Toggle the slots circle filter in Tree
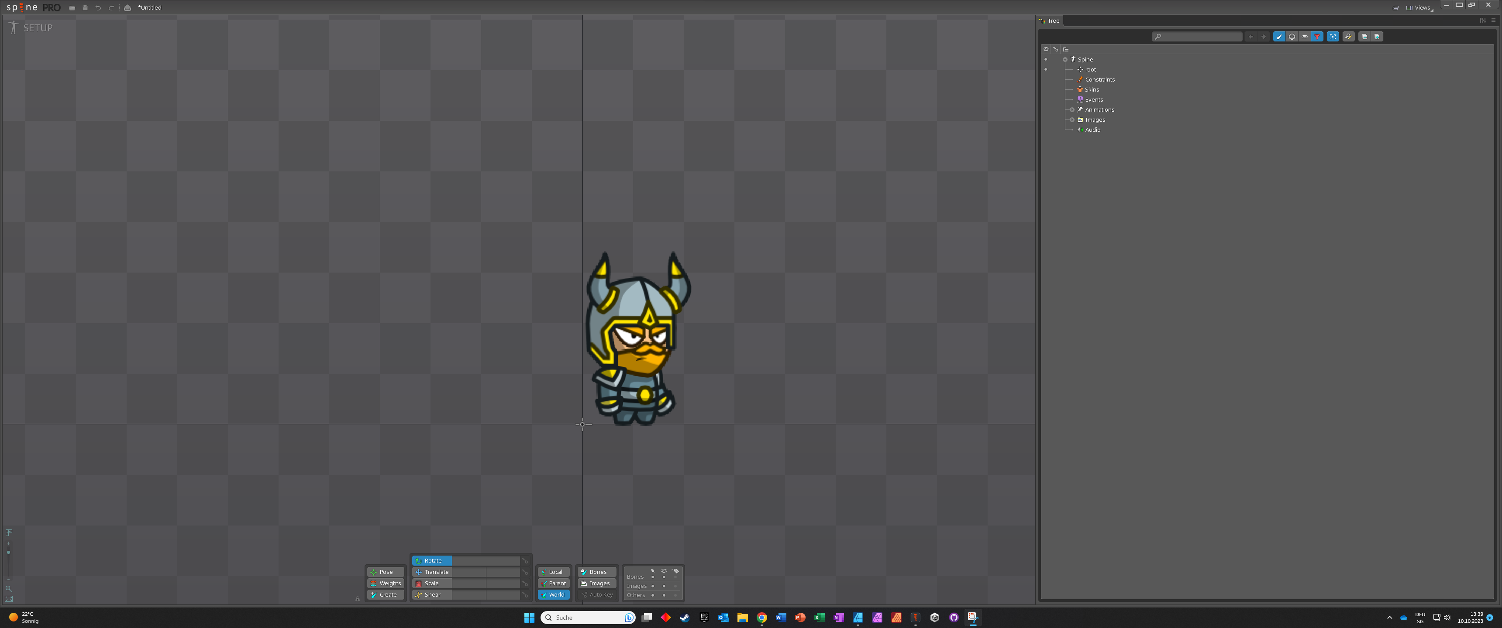 pyautogui.click(x=1292, y=37)
